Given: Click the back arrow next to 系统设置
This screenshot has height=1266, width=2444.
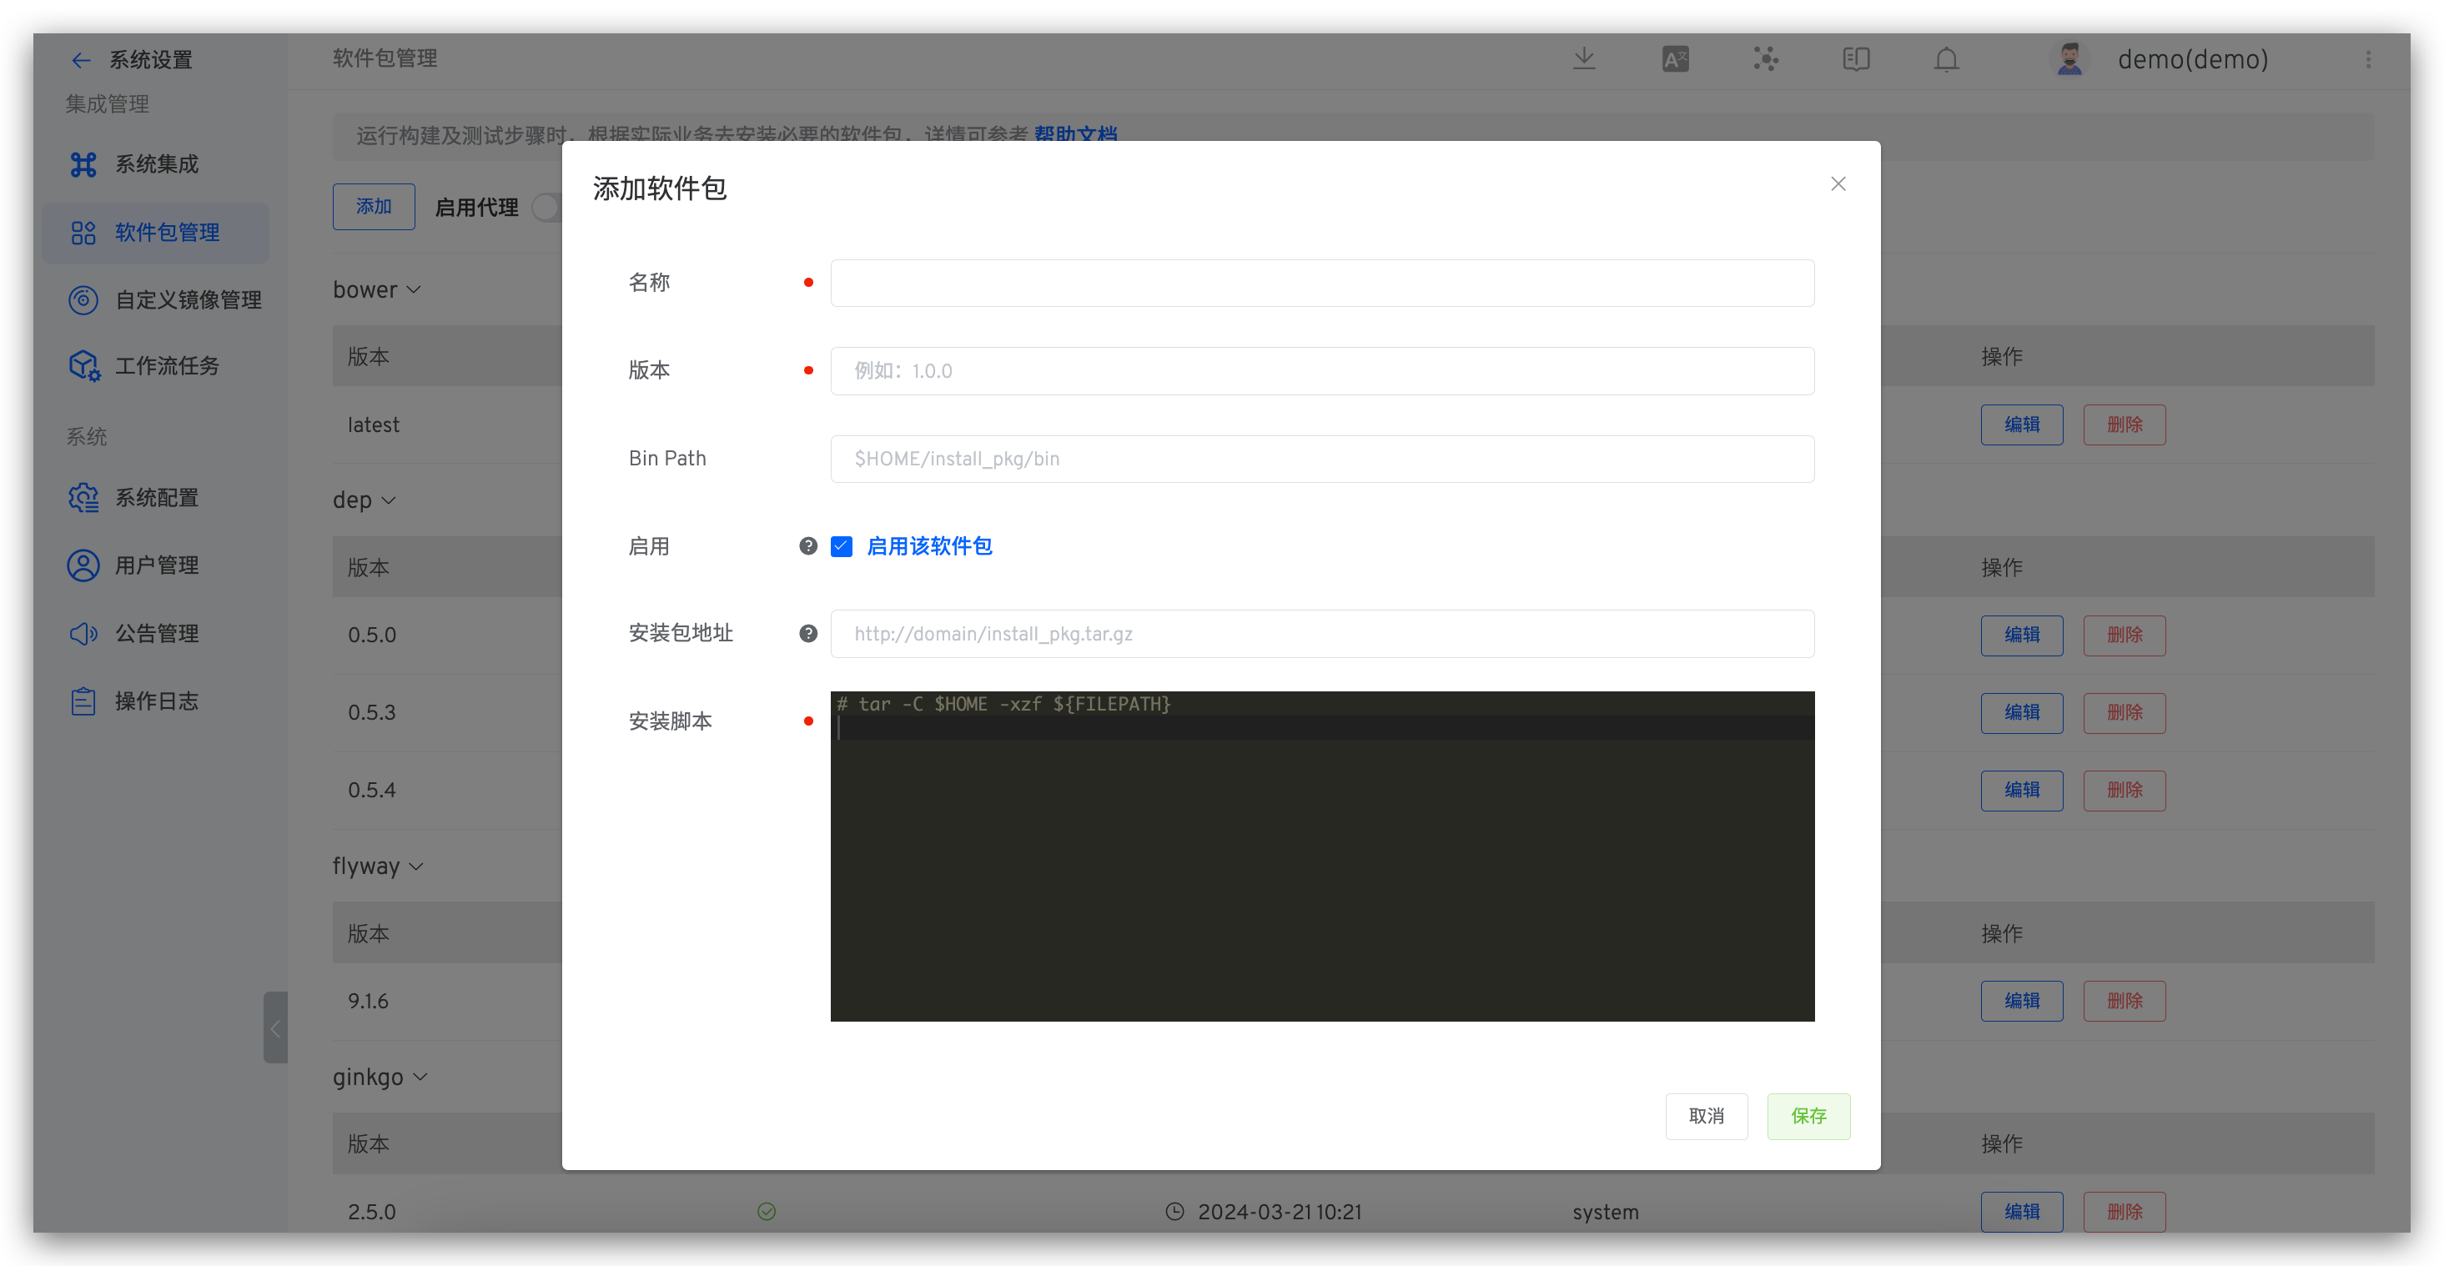Looking at the screenshot, I should [x=82, y=58].
